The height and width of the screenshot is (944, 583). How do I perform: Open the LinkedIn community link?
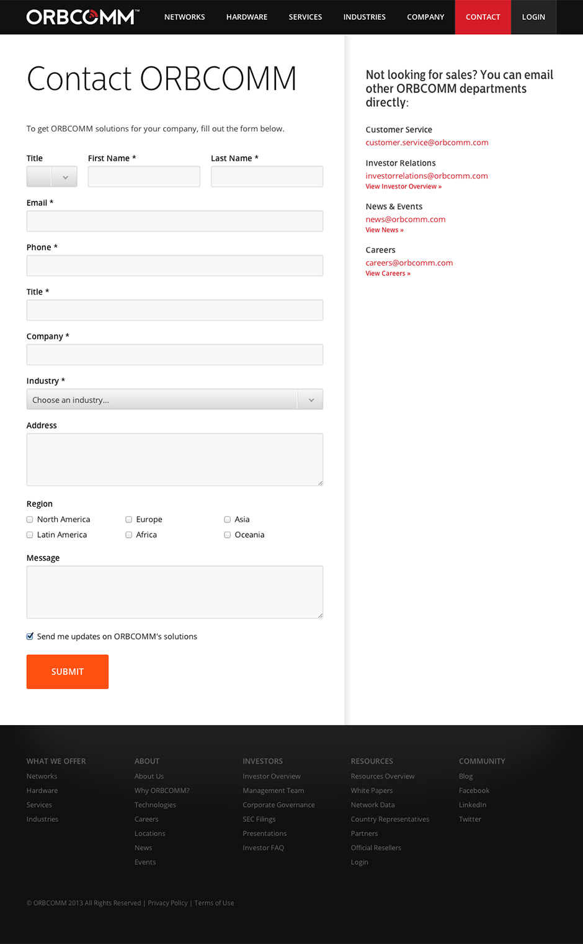(x=473, y=805)
